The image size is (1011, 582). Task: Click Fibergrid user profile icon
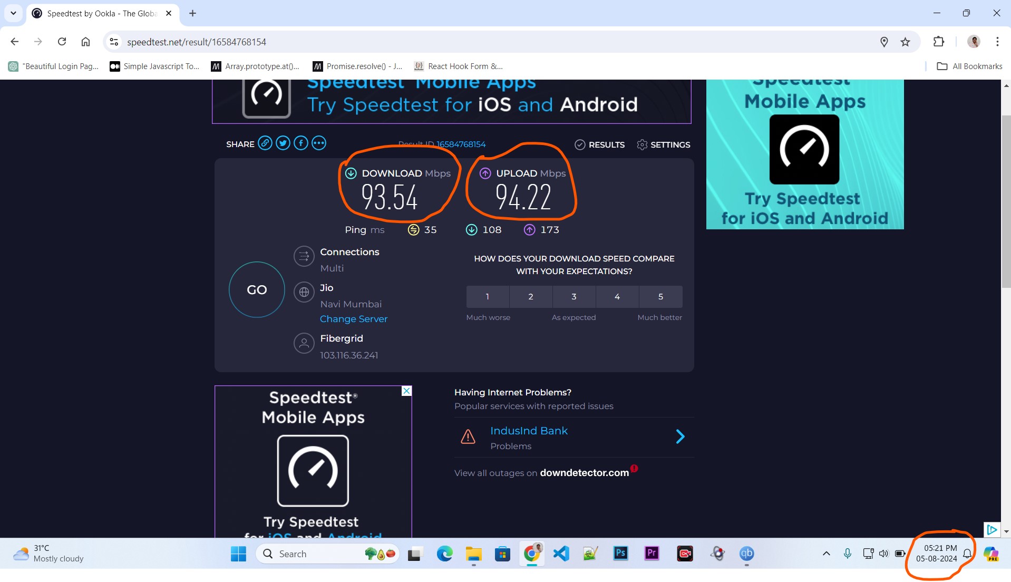(x=304, y=343)
